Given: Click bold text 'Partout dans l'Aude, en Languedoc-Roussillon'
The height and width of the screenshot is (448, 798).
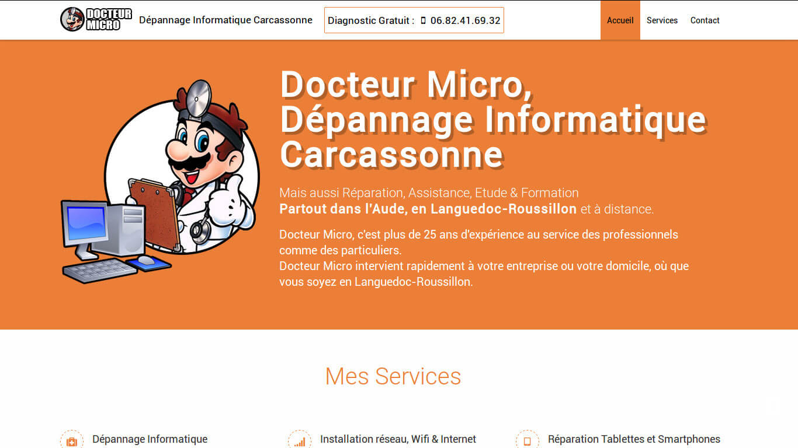Looking at the screenshot, I should [428, 209].
